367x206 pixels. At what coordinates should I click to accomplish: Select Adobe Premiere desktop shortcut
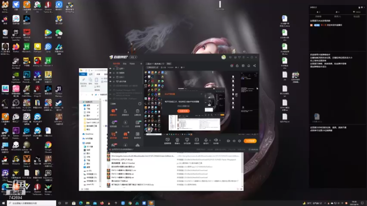(x=16, y=132)
